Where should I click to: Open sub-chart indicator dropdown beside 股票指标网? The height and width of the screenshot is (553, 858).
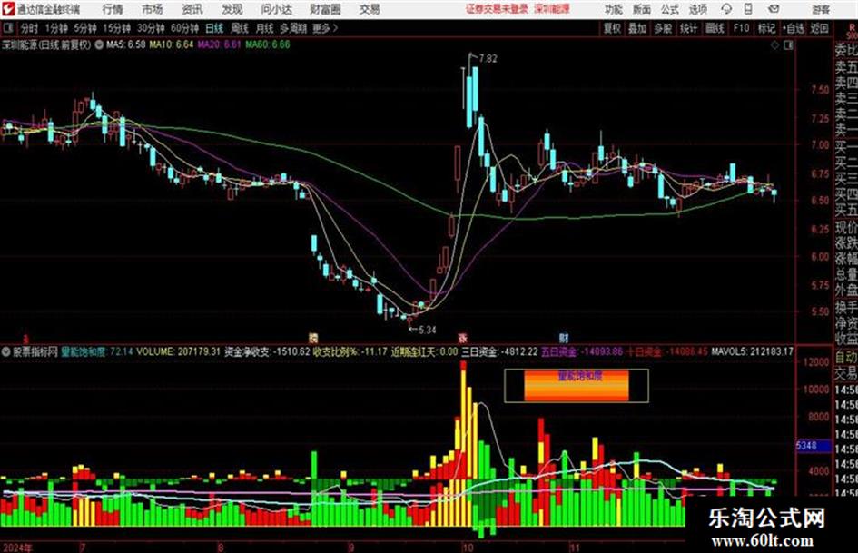[6, 351]
